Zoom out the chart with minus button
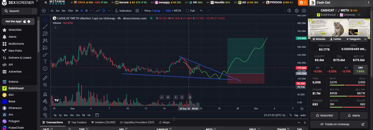Image resolution: width=373 pixels, height=130 pixels. (162, 97)
